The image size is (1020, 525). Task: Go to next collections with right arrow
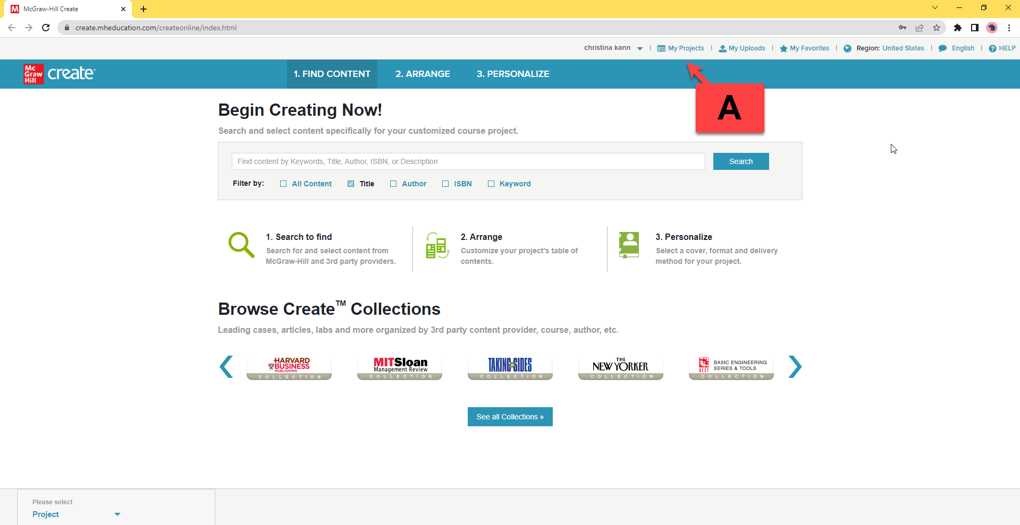click(x=795, y=367)
